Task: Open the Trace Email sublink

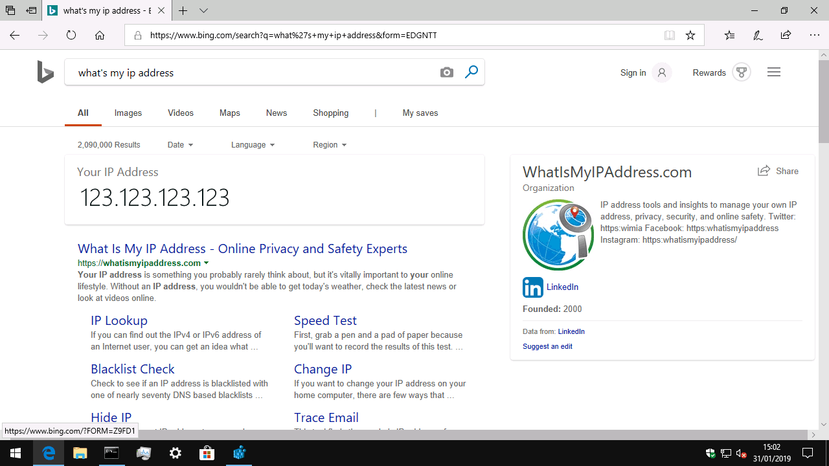Action: (326, 417)
